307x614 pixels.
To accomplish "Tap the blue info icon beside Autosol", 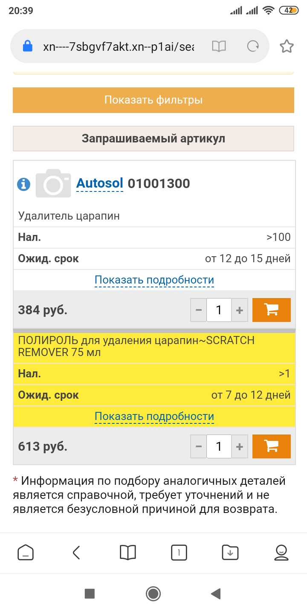I will (x=23, y=184).
